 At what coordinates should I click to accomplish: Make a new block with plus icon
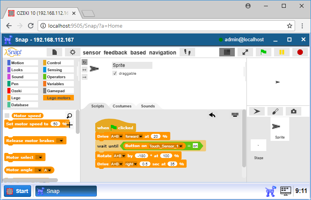(70, 125)
